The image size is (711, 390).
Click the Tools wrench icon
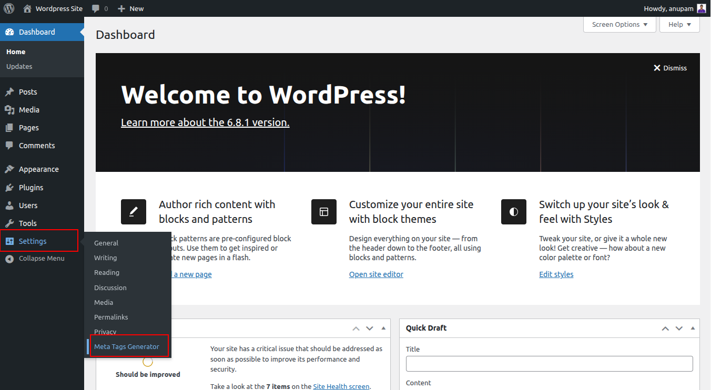[9, 223]
